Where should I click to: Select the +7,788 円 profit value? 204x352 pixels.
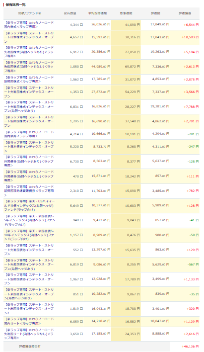click(191, 107)
